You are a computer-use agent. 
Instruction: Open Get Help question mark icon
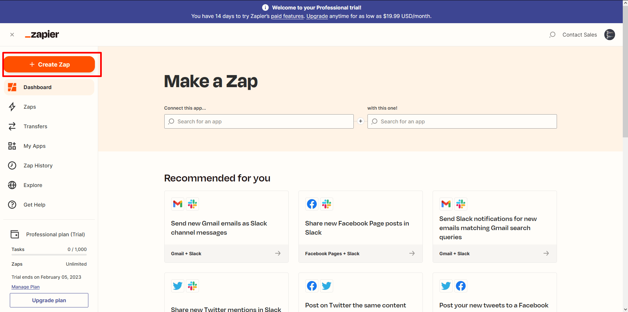tap(12, 205)
